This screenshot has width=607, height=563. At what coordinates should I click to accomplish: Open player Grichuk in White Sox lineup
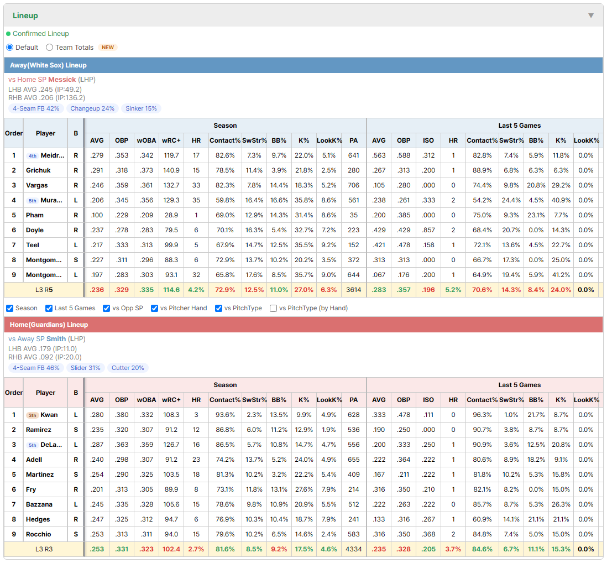pyautogui.click(x=38, y=170)
